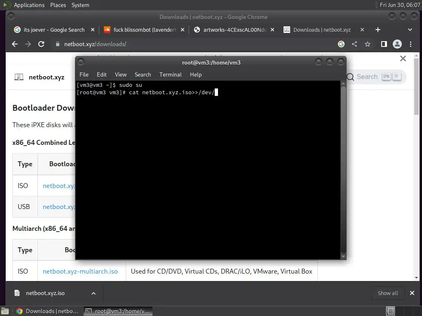Image resolution: width=422 pixels, height=316 pixels.
Task: Click terminal window menu button in titlebar
Action: click(81, 62)
